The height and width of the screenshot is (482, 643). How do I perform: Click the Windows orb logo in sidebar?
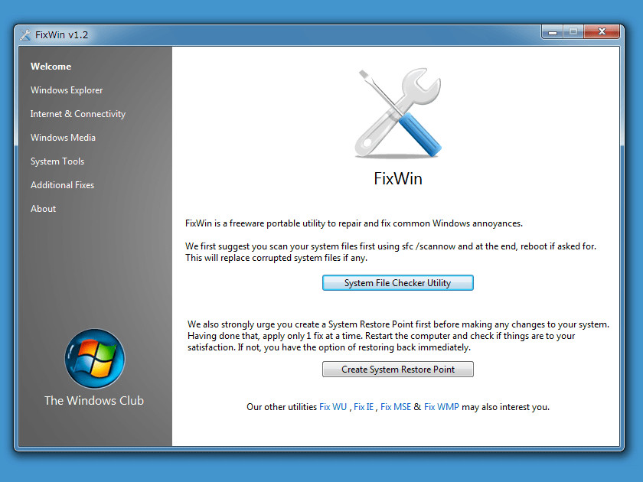95,359
